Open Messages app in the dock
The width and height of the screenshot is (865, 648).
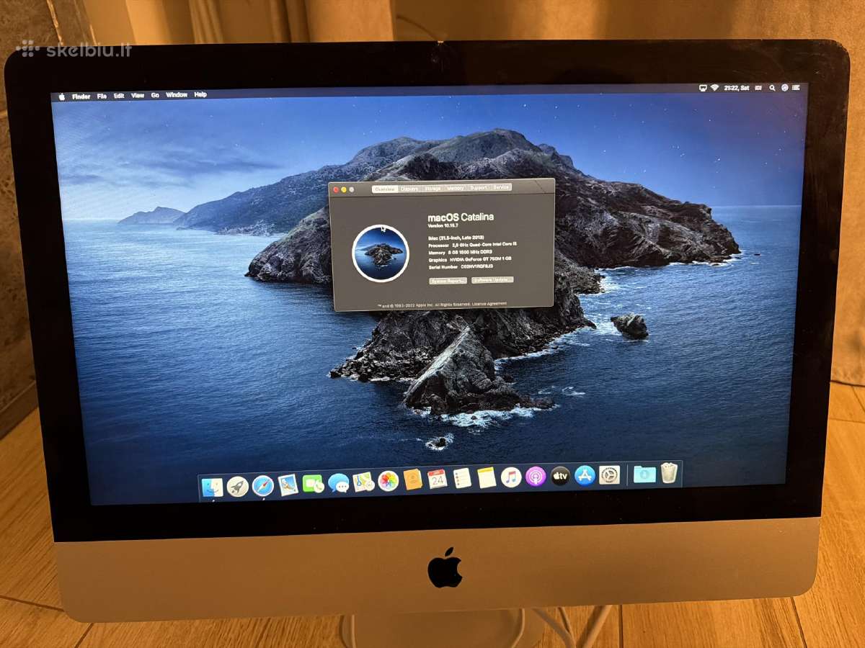click(338, 483)
